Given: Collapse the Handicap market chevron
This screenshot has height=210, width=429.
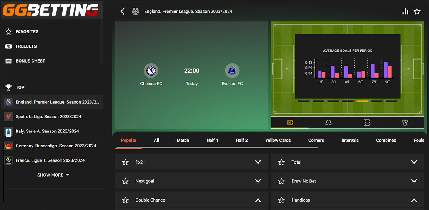Looking at the screenshot, I should click(x=414, y=200).
